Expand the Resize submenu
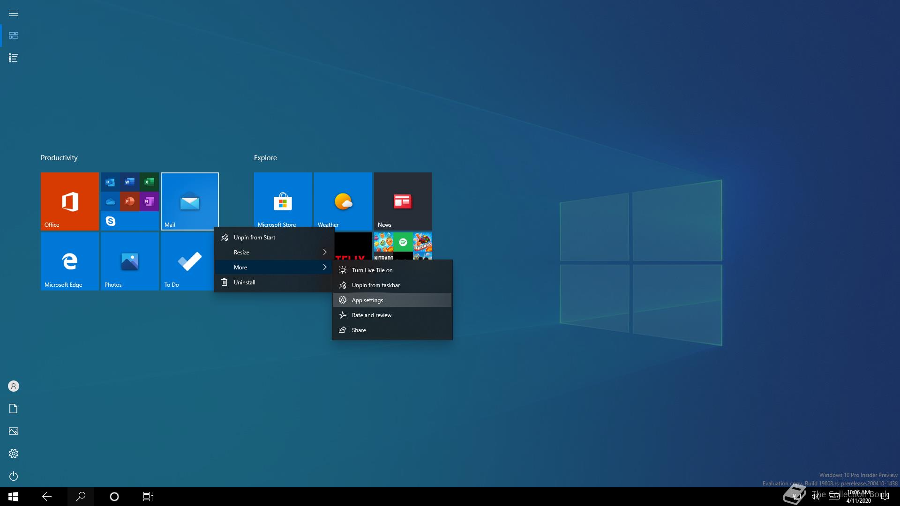The height and width of the screenshot is (506, 900). (274, 253)
